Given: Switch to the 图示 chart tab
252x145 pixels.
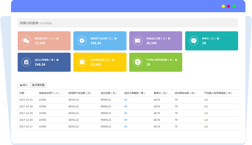Looking at the screenshot, I should [x=24, y=85].
